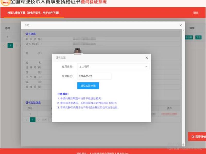
Task: Click the 使用场景 dropdown chevron arrow
Action: pos(146,67)
